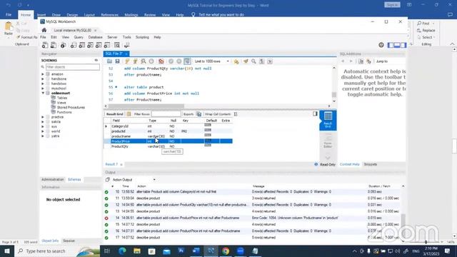Execute current statement lightning-cursor icon
Image resolution: width=457 pixels, height=257 pixels.
click(x=135, y=61)
